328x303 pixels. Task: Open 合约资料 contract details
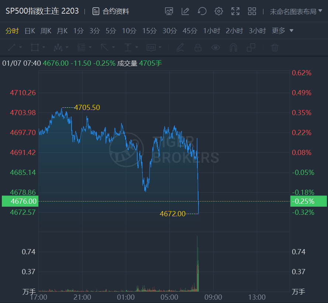click(111, 11)
